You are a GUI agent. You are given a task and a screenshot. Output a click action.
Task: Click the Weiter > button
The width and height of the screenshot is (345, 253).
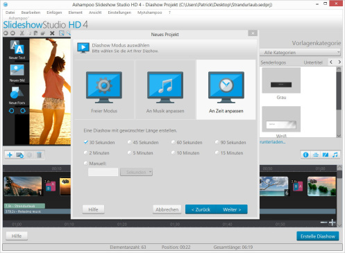pos(232,209)
